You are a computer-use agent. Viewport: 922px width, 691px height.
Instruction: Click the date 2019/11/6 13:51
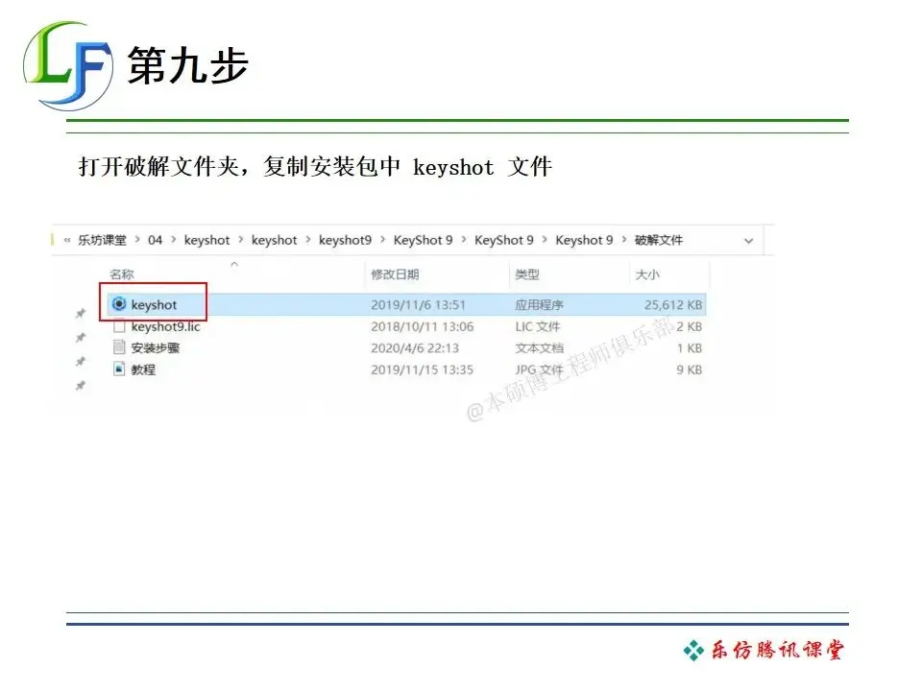418,304
